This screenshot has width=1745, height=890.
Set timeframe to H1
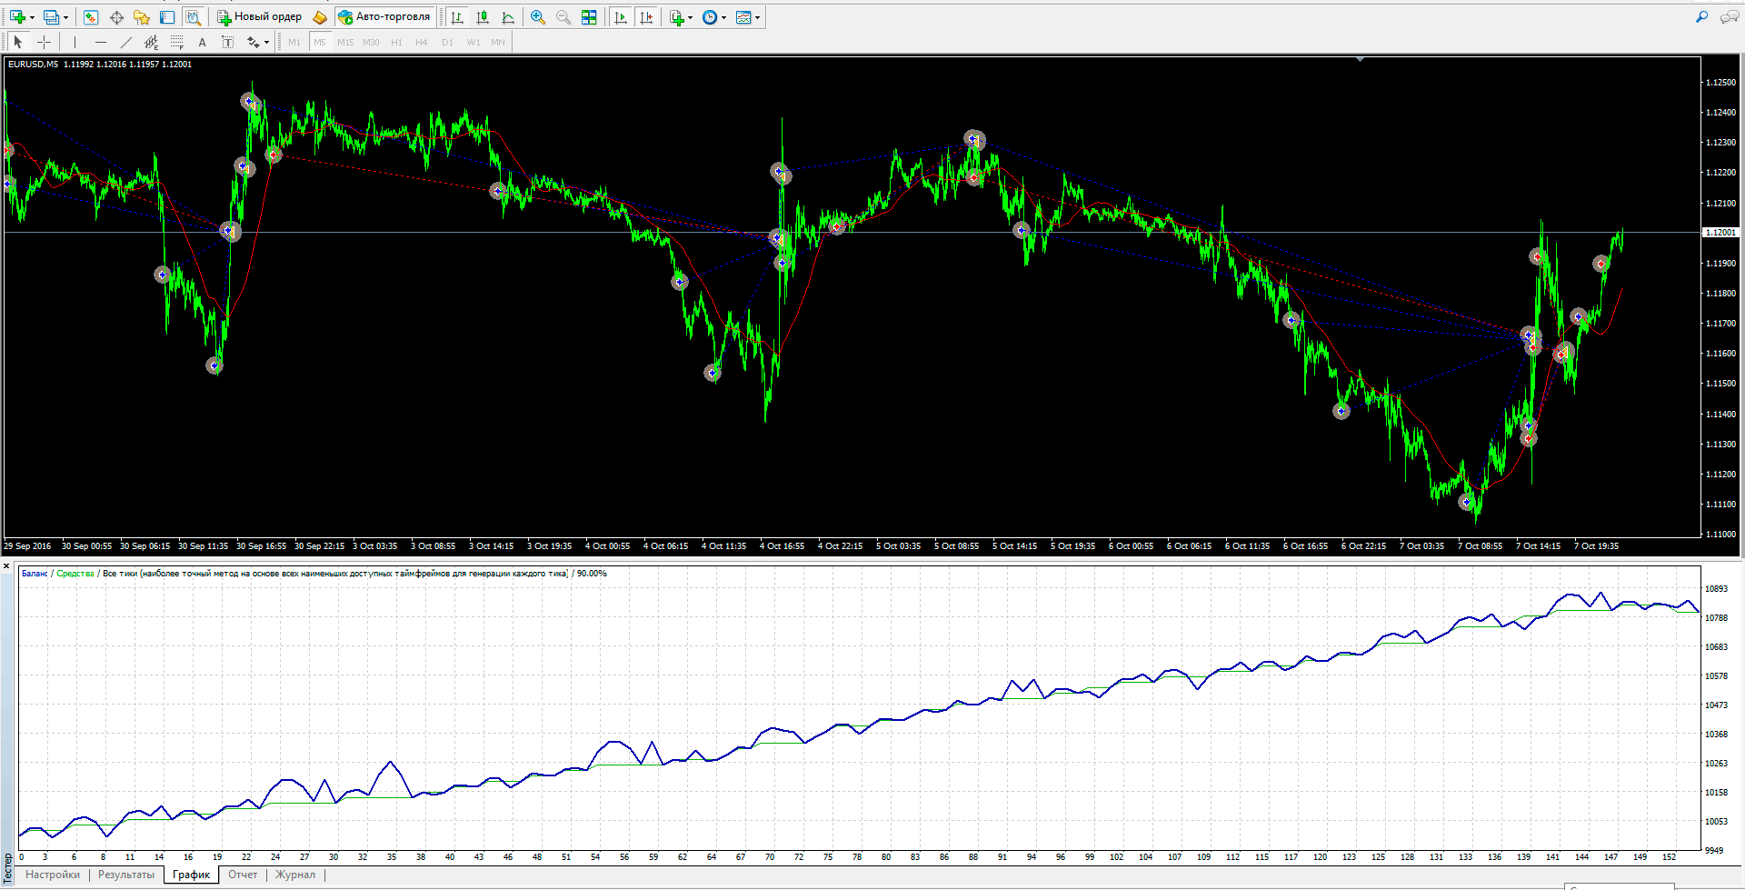point(396,42)
